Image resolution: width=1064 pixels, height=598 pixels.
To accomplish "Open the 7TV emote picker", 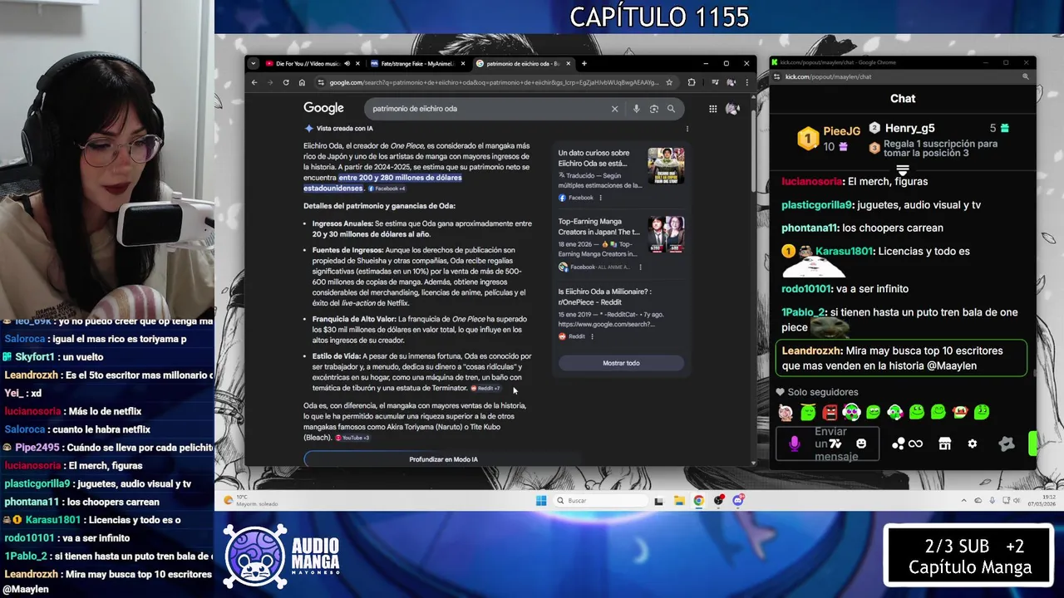I will tap(835, 444).
